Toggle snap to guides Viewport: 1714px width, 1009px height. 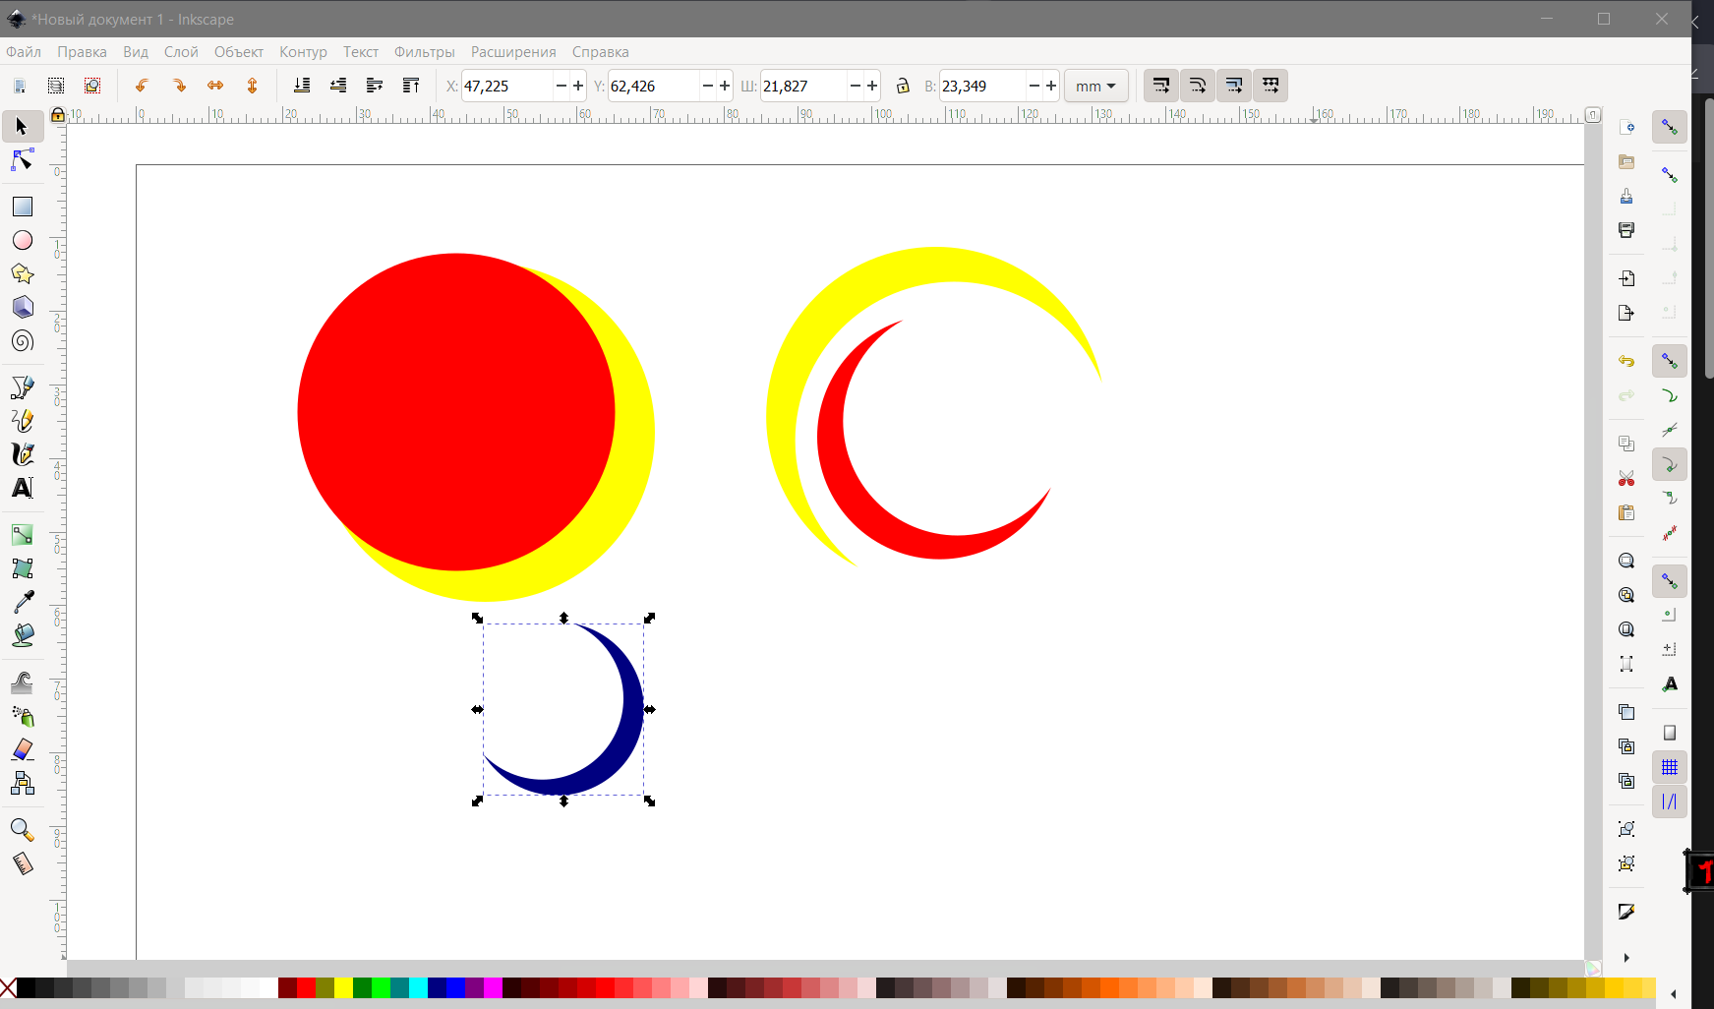pos(1670,801)
